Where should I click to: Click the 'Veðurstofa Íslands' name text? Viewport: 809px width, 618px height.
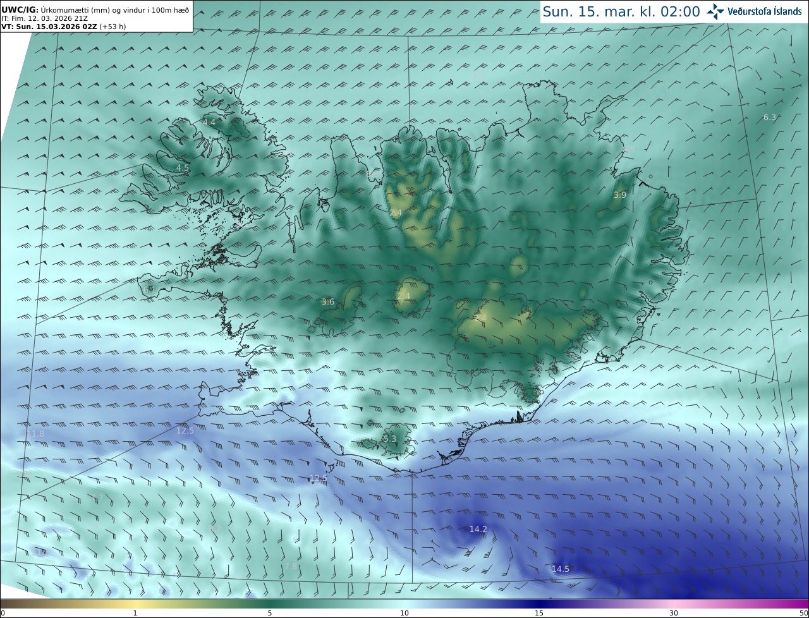[764, 11]
